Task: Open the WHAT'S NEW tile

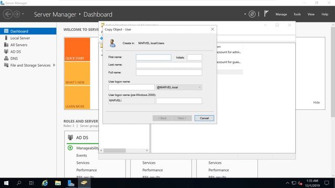Action: (x=77, y=74)
